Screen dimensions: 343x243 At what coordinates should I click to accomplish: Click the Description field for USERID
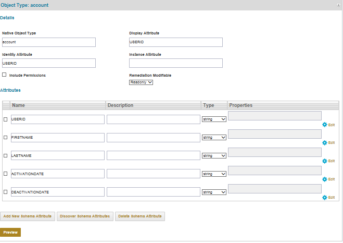coord(154,119)
